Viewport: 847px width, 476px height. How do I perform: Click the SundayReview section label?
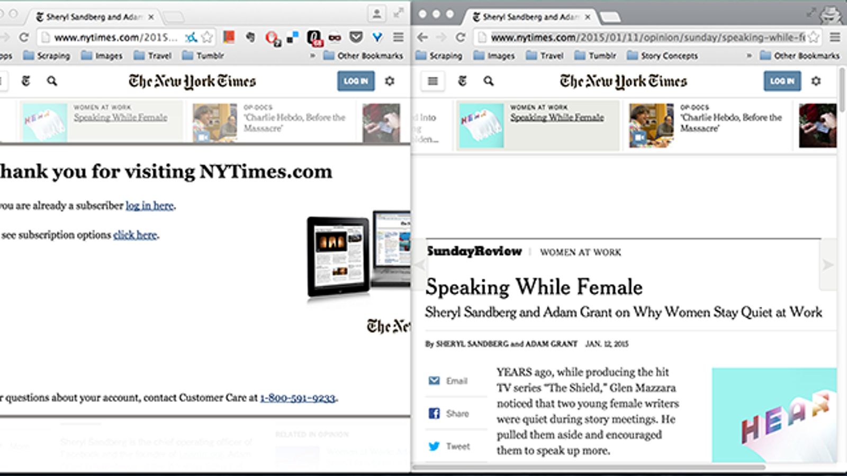pyautogui.click(x=474, y=251)
